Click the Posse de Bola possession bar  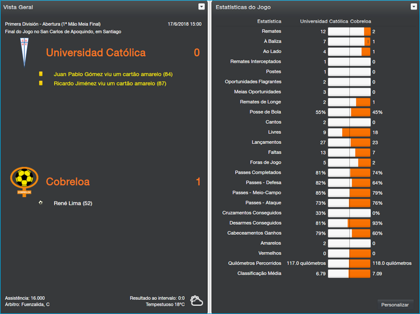[x=349, y=112]
